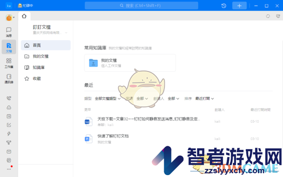Screen dimensions: 283x177
Task: Open the 天极下载-文章32 Word document
Action: [x=149, y=119]
